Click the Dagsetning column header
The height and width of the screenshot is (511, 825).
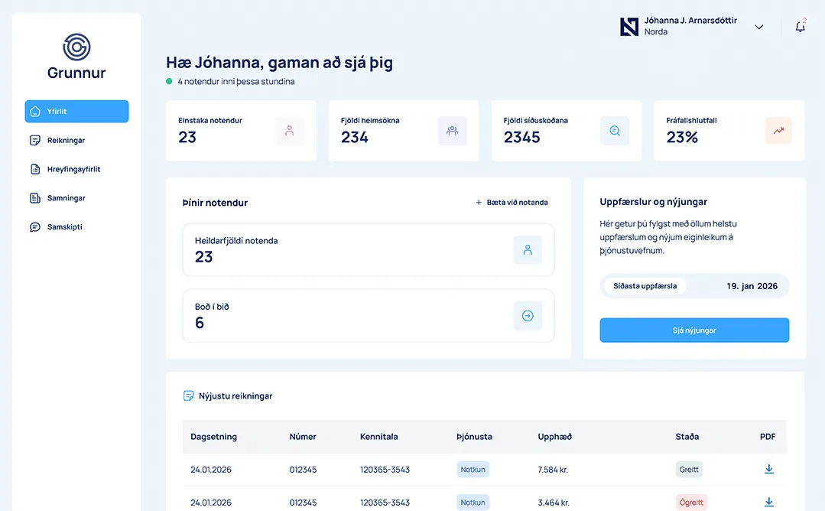pyautogui.click(x=213, y=436)
